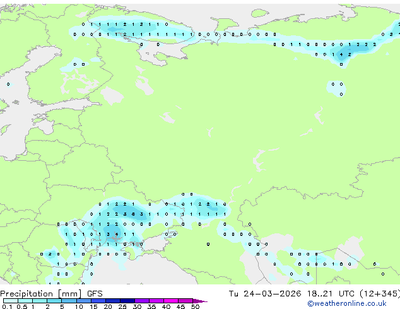Select the 30–35 mm legend color swatch
This screenshot has width=400, height=309.
coord(142,301)
